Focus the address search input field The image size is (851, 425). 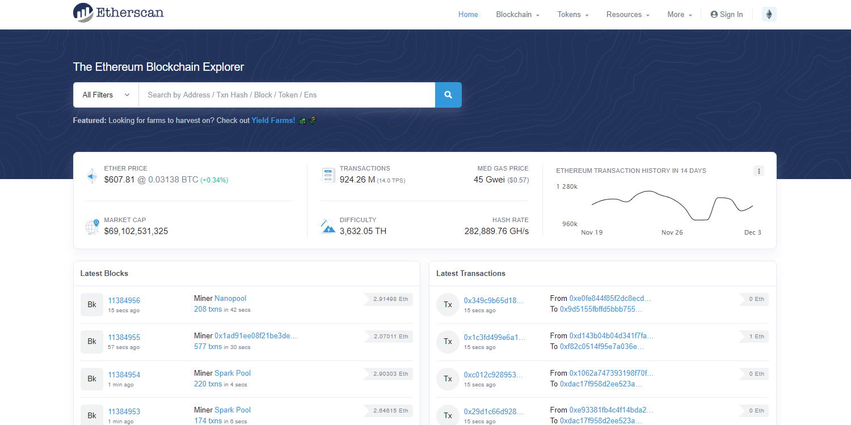287,95
